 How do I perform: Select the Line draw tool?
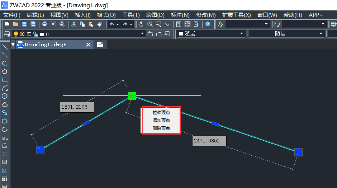tap(5, 47)
